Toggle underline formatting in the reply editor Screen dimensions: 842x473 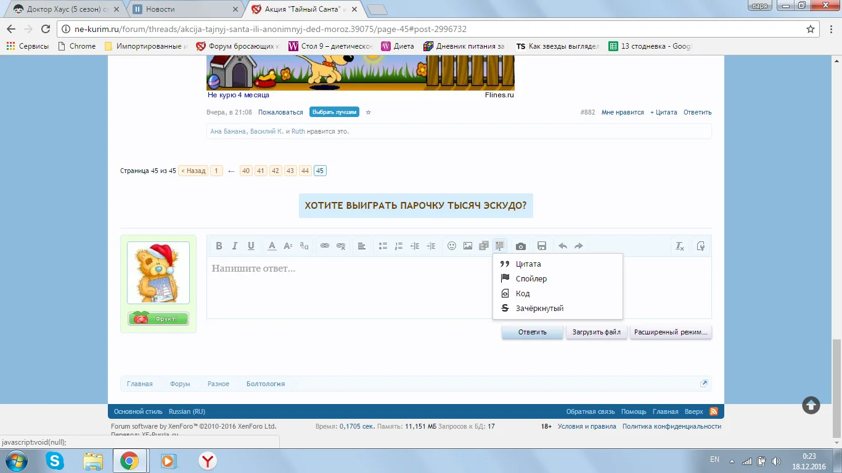[x=251, y=246]
